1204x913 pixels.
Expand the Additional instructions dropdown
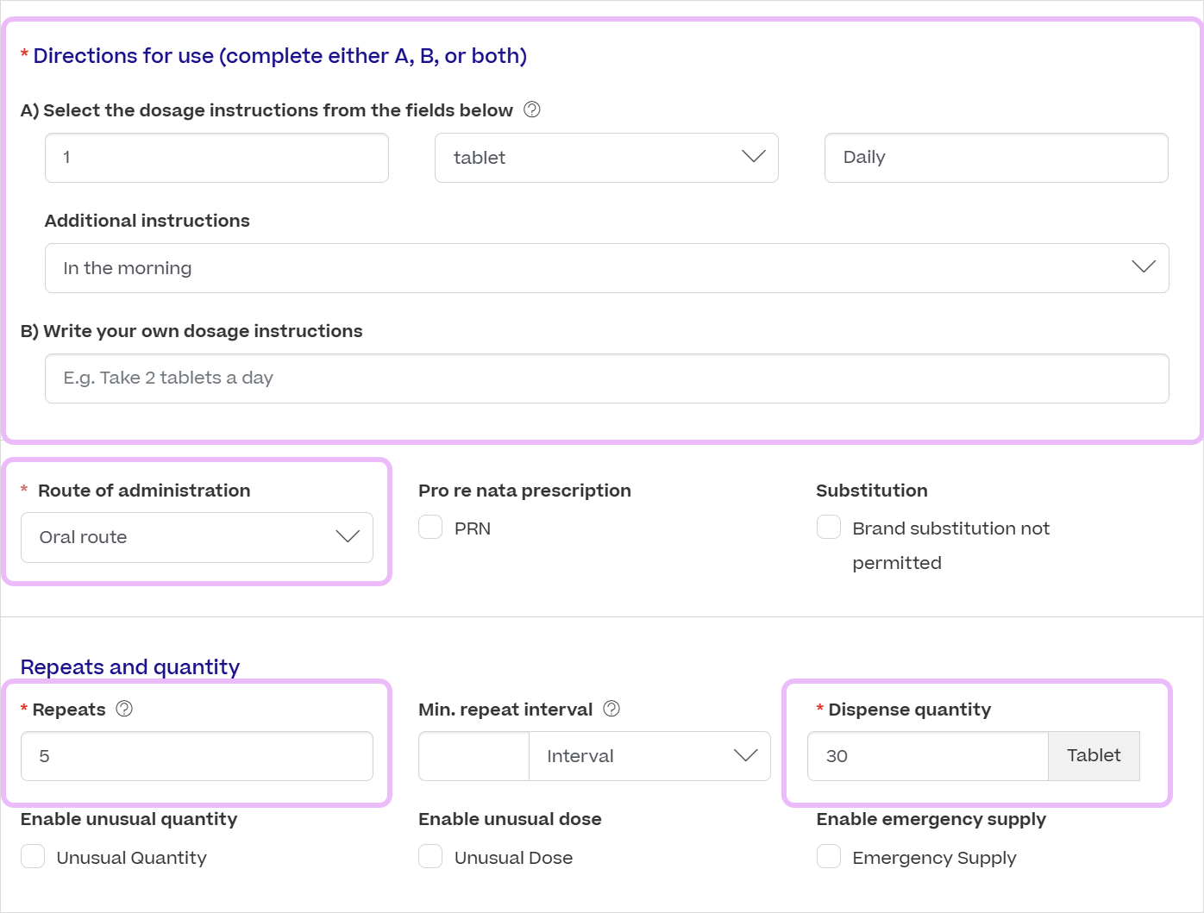click(606, 268)
